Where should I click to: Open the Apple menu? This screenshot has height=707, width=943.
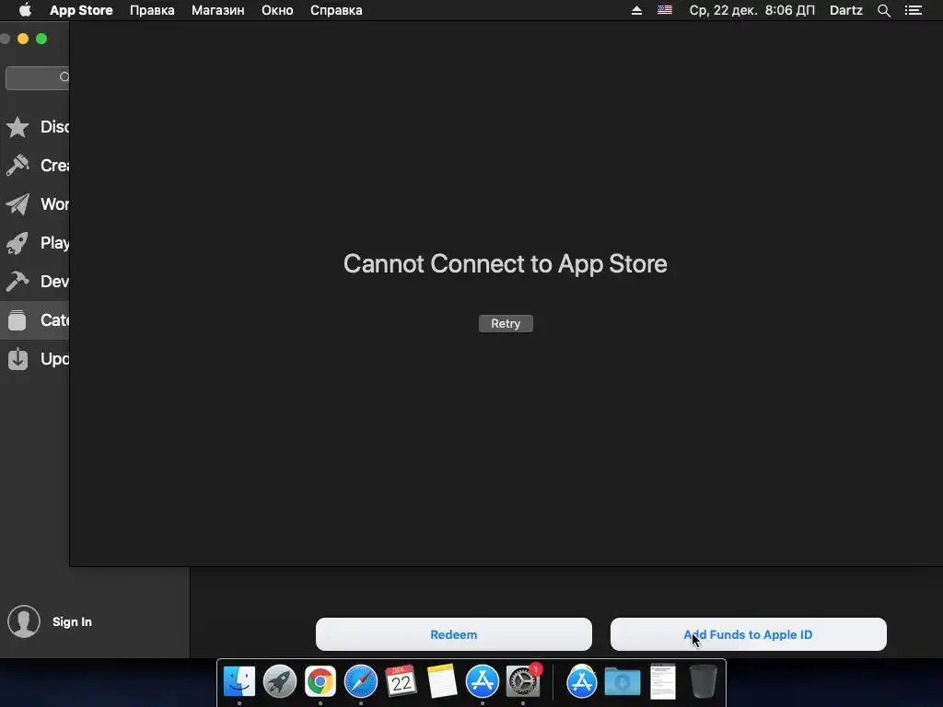point(25,10)
